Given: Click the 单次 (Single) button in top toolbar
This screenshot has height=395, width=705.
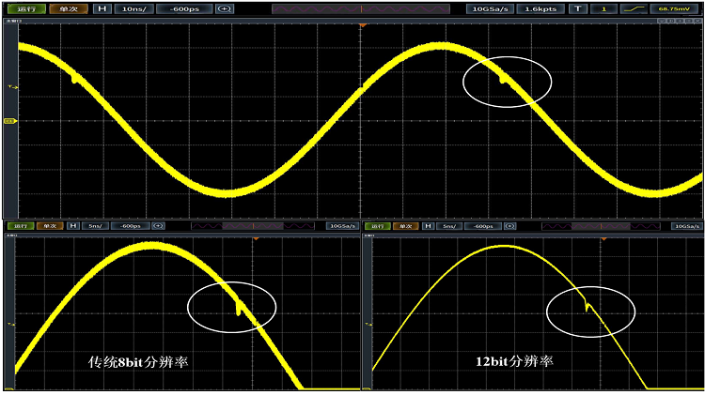Looking at the screenshot, I should point(69,8).
